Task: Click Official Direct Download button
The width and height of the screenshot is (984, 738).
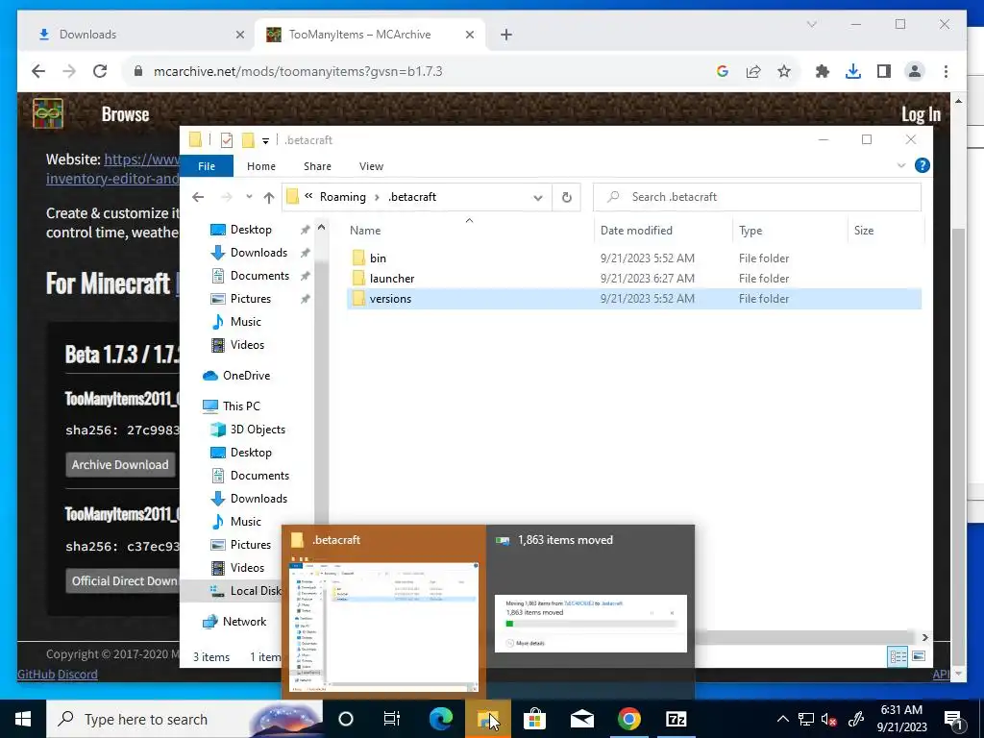Action: pos(123,581)
